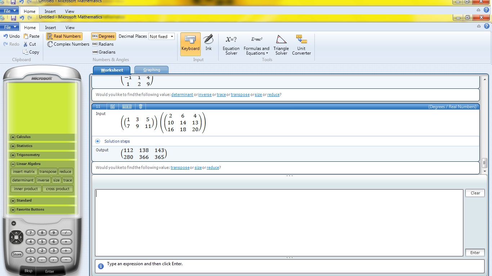Click the Store key on calculator
Viewport: 492px width, 276px height.
click(x=17, y=254)
